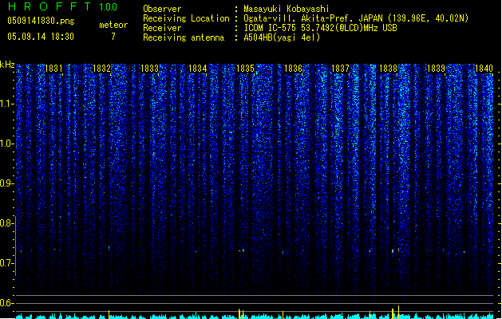Image resolution: width=502 pixels, height=319 pixels.
Task: Click the 1837 time marker
Action: (x=340, y=69)
